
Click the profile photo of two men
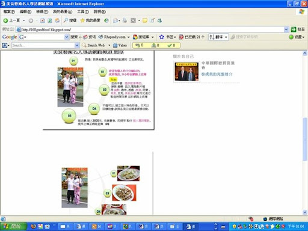tap(186, 72)
